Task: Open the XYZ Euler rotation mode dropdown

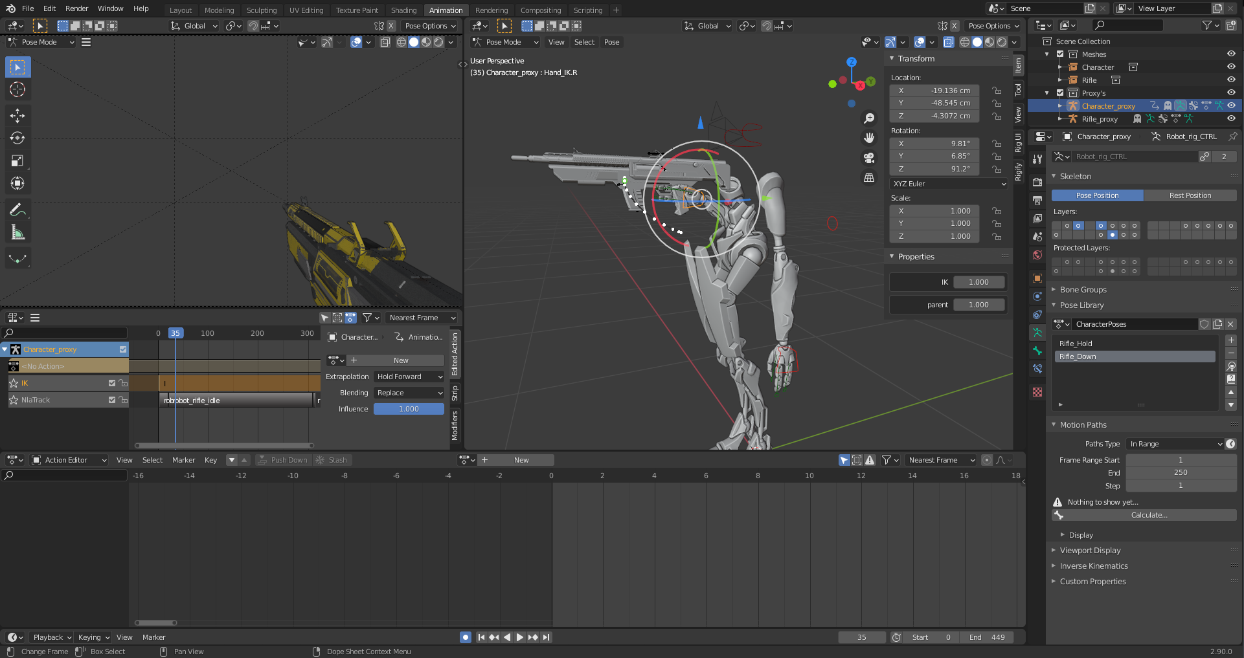Action: click(949, 184)
